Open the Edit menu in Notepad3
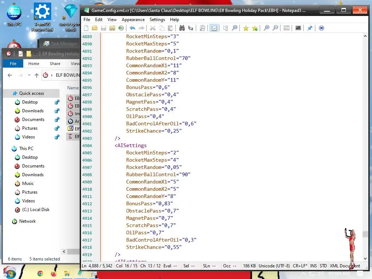Viewport: 372px width, 279px height. point(99,20)
